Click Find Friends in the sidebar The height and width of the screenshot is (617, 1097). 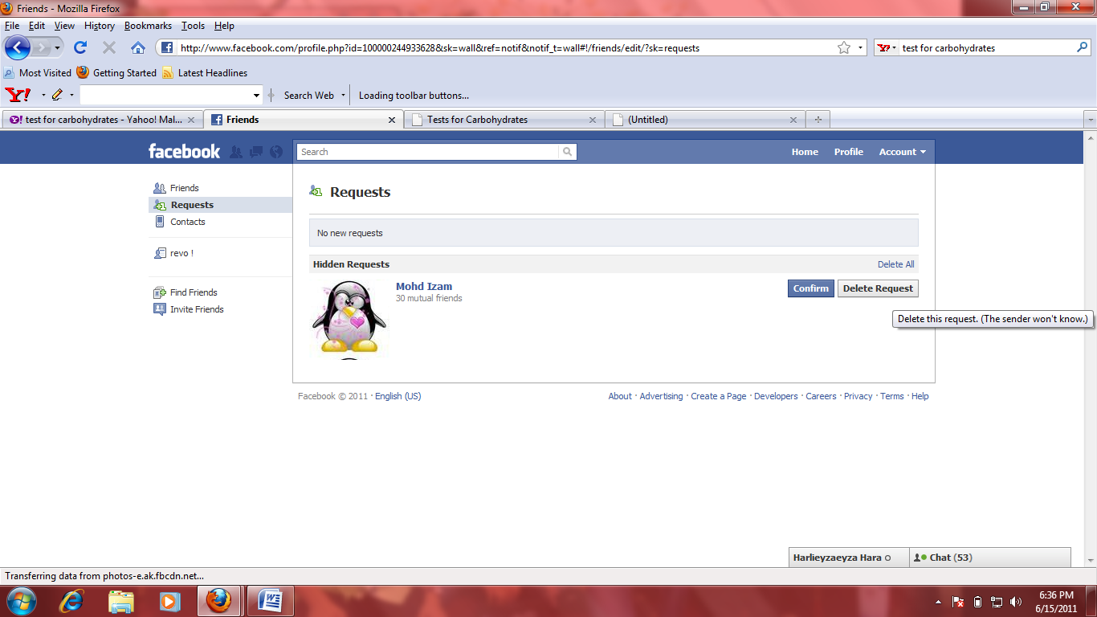coord(220,292)
